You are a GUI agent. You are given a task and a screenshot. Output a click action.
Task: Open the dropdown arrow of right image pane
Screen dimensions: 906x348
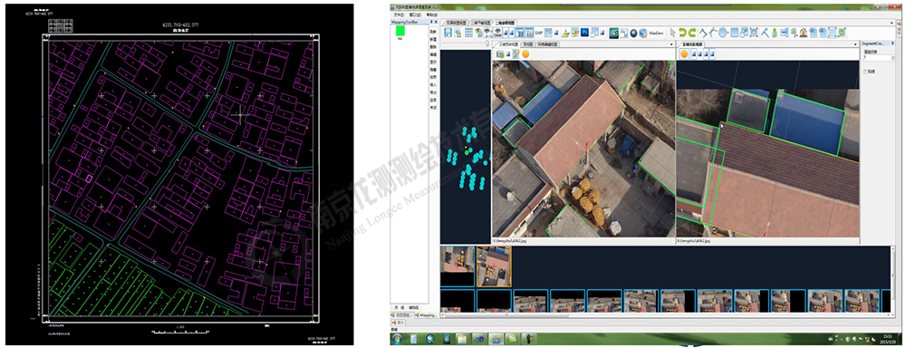coord(855,44)
